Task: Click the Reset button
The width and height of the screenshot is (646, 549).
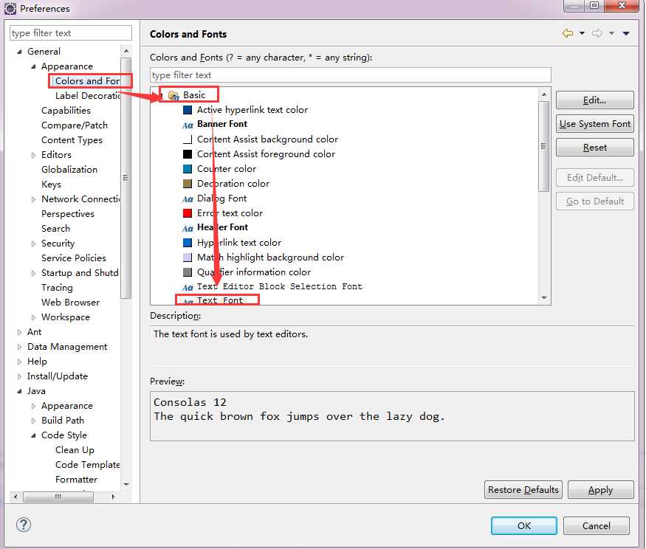Action: (594, 147)
